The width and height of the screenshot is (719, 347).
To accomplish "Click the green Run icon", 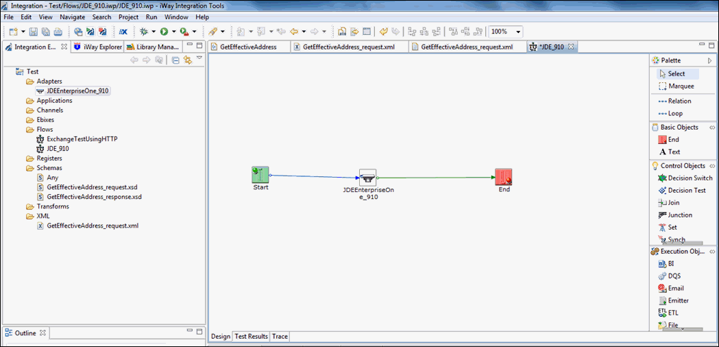I will coord(164,32).
